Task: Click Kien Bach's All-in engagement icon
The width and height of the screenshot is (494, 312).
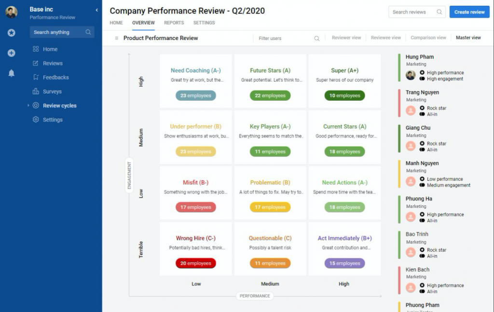Action: click(422, 292)
